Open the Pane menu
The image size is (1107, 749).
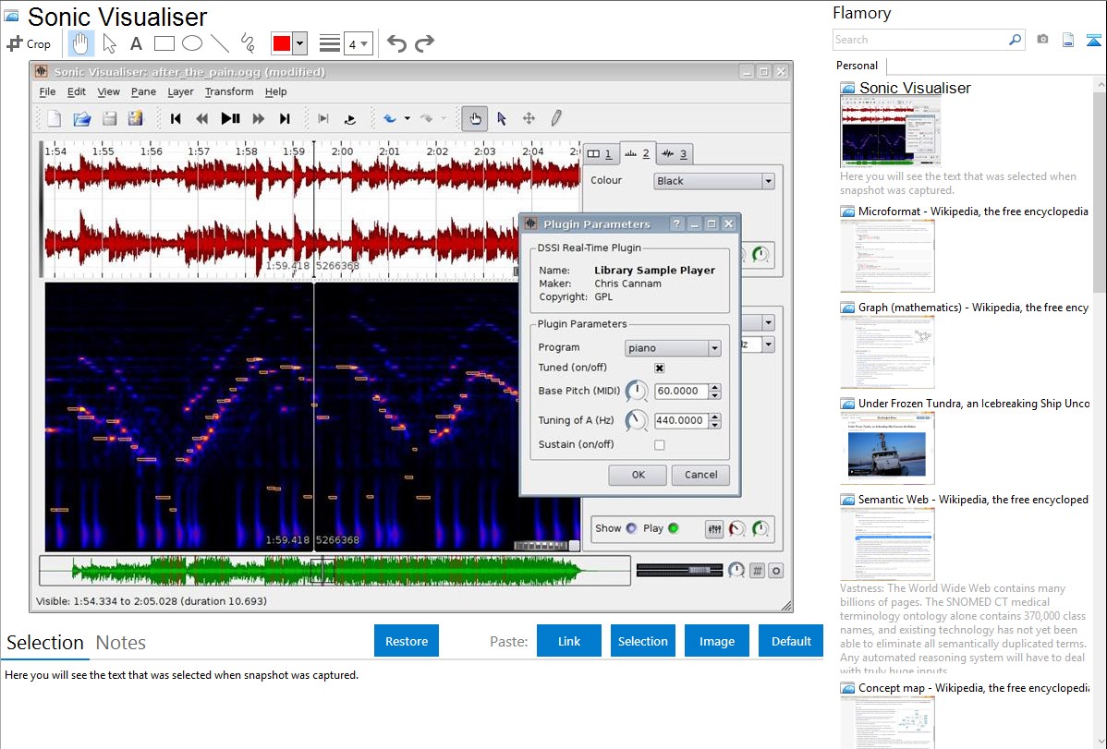tap(143, 91)
